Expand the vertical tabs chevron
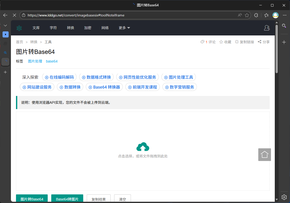This screenshot has width=290, height=203. point(5,26)
